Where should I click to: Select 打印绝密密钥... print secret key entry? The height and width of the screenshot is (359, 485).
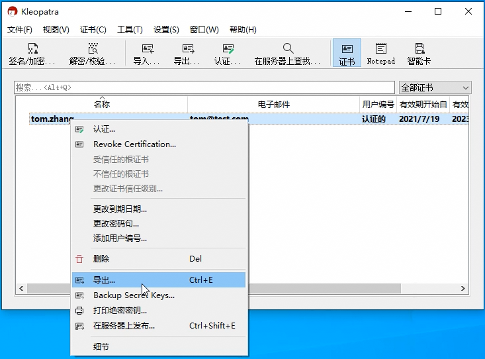(159, 311)
